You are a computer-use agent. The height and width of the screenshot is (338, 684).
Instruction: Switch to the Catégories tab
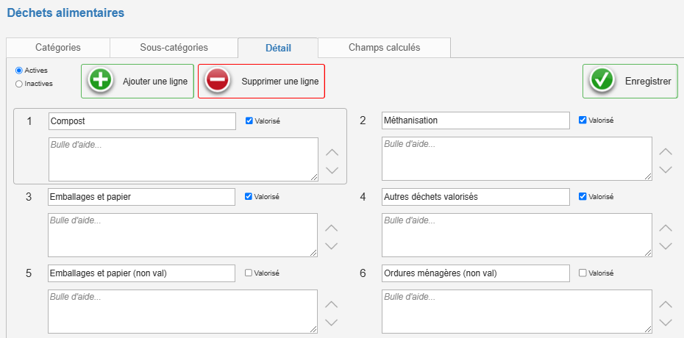(58, 48)
